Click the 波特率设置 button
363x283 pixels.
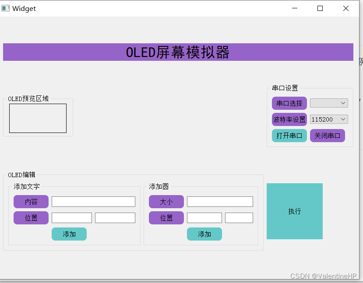pyautogui.click(x=289, y=119)
